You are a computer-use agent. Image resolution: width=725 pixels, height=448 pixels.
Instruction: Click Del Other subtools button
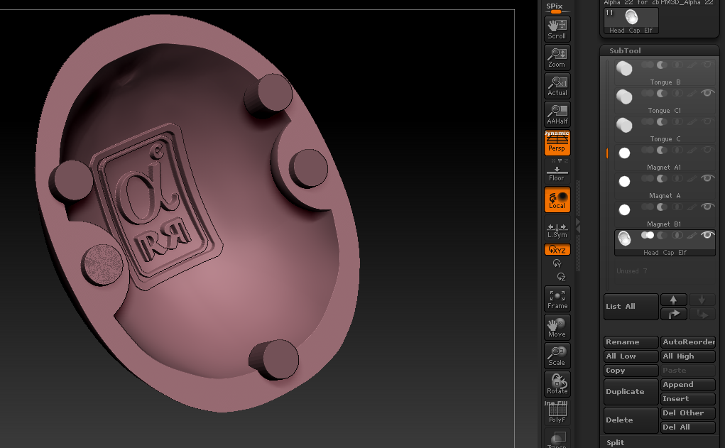(688, 413)
